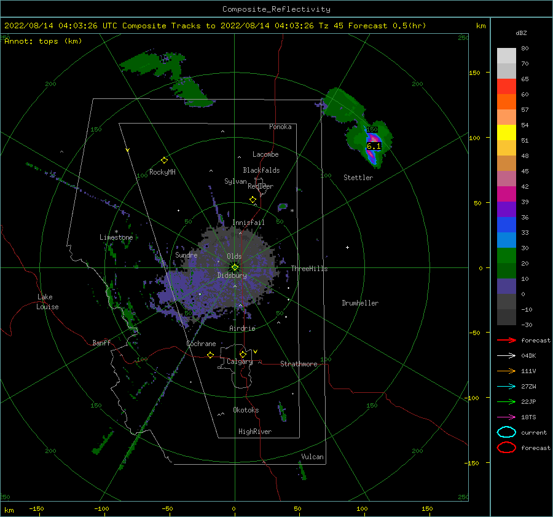Click the Composite_Reflectivity title
The height and width of the screenshot is (517, 553).
(276, 9)
